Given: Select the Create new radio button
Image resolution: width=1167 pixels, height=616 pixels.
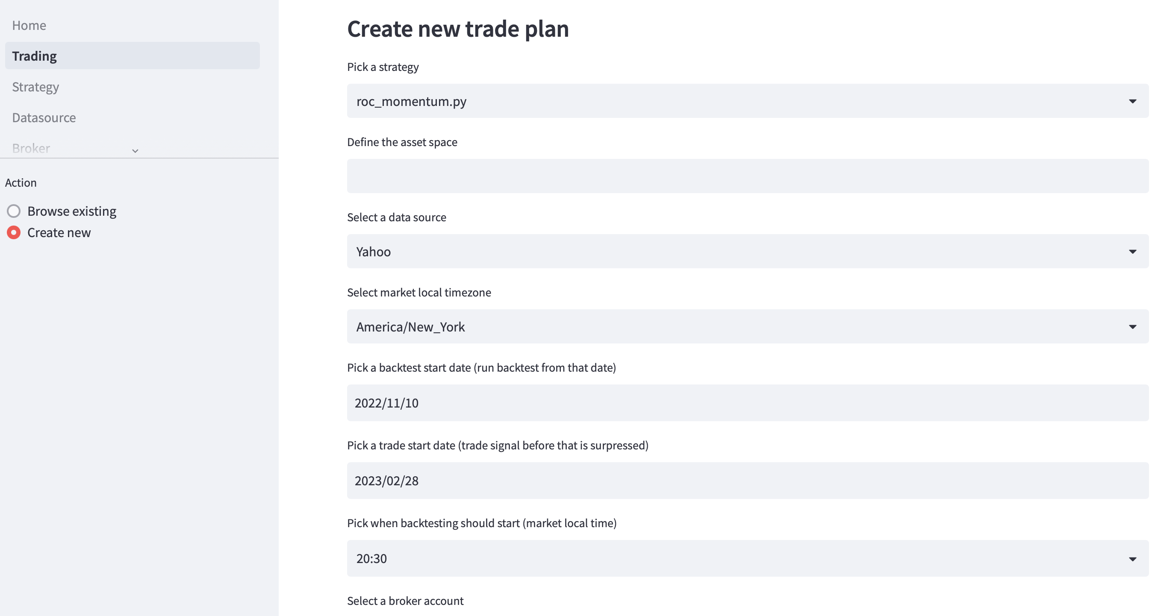Looking at the screenshot, I should tap(14, 232).
